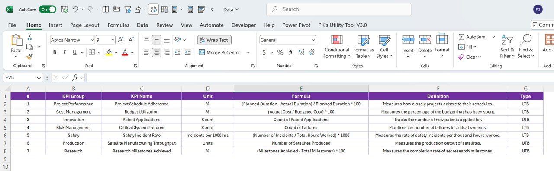Switch to the Insert tab

click(x=55, y=25)
